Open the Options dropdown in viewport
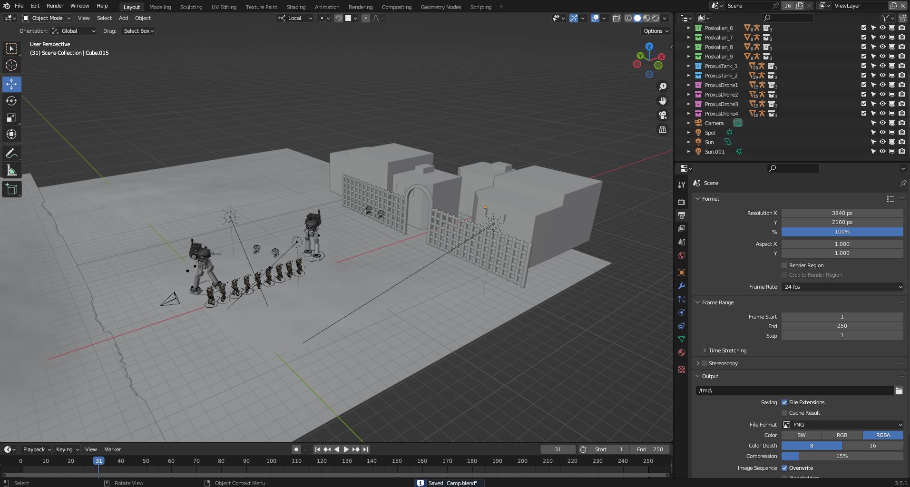 pos(656,31)
